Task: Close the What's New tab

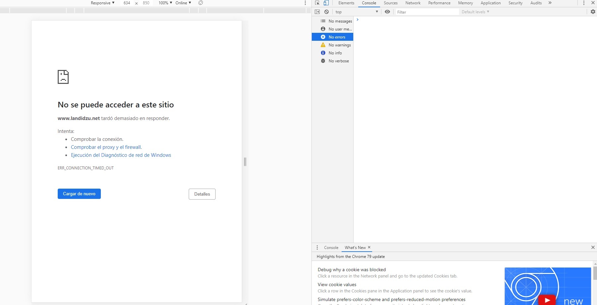Action: [369, 247]
